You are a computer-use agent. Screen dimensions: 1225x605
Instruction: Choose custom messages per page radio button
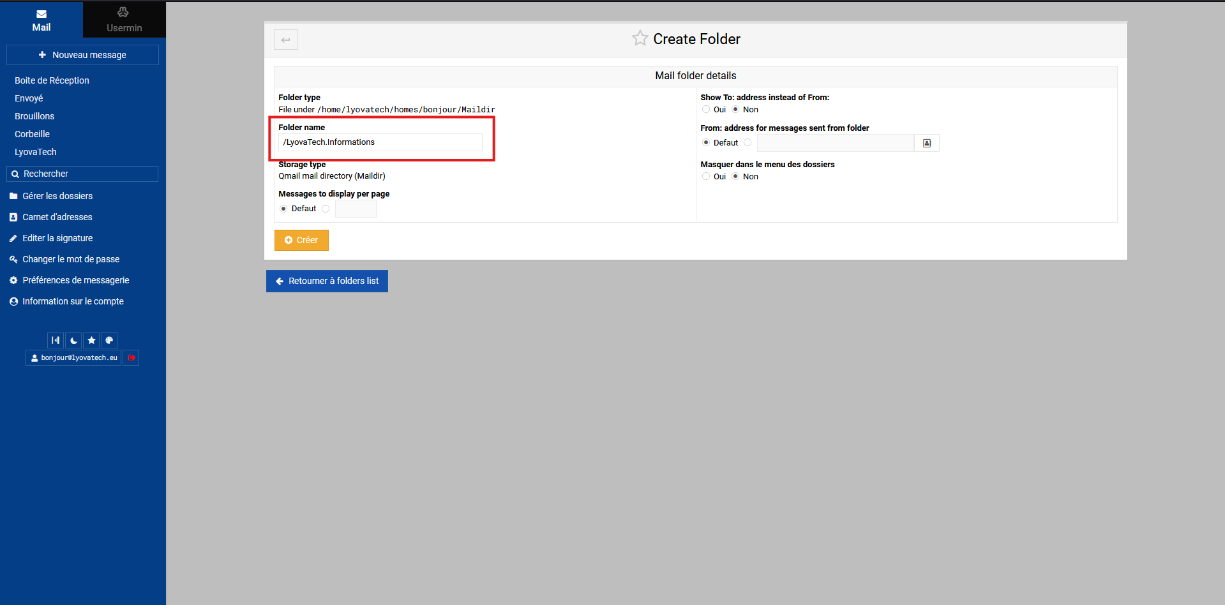326,209
